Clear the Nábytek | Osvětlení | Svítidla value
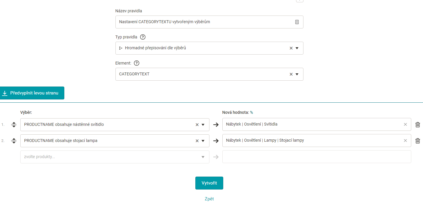Viewport: 423px width, 203px height. [x=405, y=124]
